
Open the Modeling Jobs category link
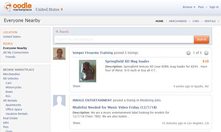click(150, 100)
